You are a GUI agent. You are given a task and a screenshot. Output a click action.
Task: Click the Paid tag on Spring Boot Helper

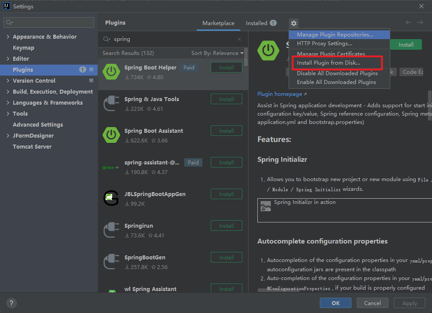click(189, 67)
